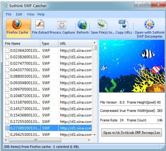Click the horizontal scrollbar right arrow
The image size is (166, 151).
tap(89, 140)
